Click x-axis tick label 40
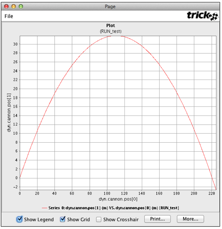The width and height of the screenshot is (222, 229). click(x=54, y=193)
